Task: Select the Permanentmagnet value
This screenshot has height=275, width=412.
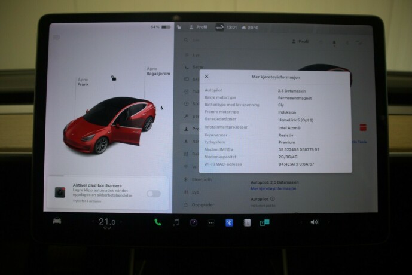Action: coord(295,98)
